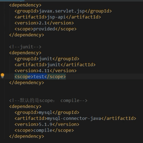Image resolution: width=143 pixels, height=143 pixels.
Task: Click the closing dependency tag after provided scope
Action: (x=27, y=35)
